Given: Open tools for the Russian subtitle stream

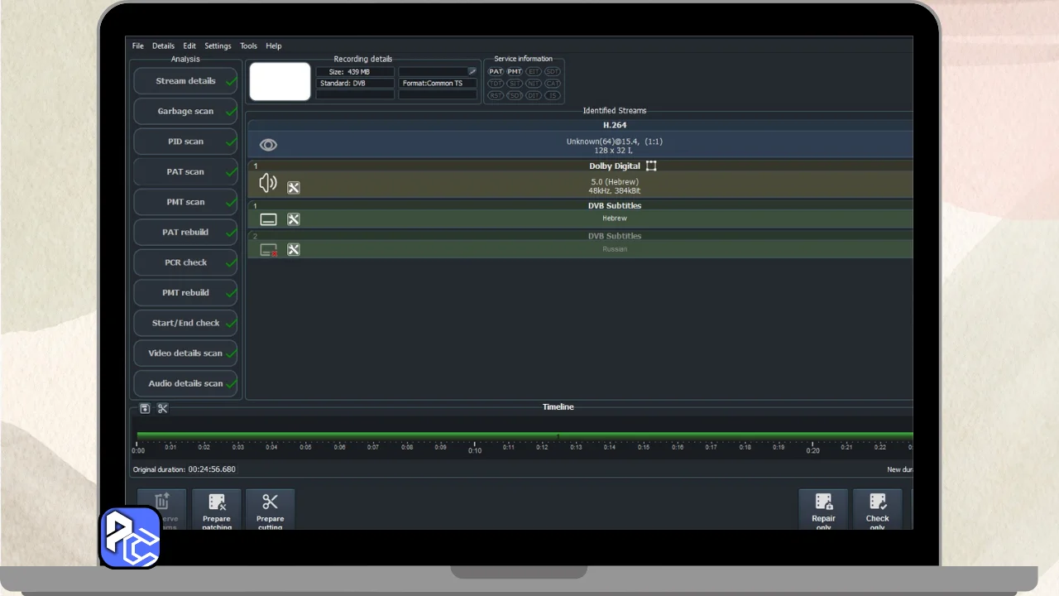Looking at the screenshot, I should point(294,250).
